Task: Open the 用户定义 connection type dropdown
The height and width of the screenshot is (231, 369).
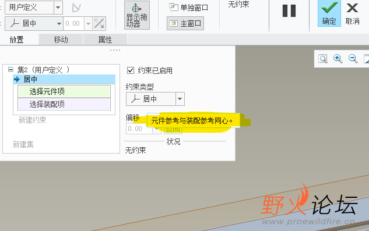Action: click(58, 8)
